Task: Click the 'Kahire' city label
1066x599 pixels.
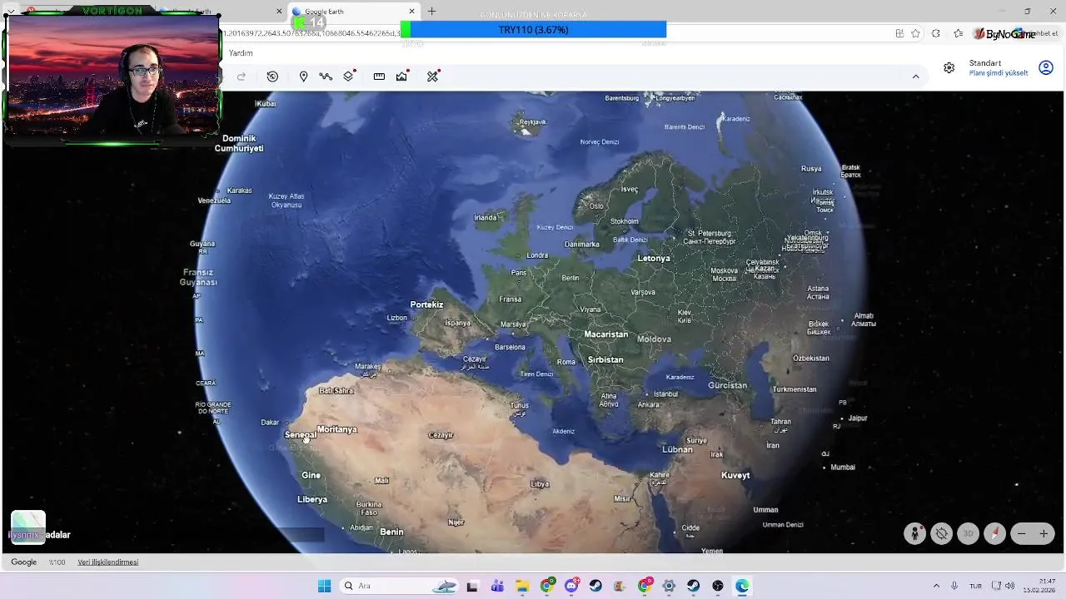Action: (660, 475)
